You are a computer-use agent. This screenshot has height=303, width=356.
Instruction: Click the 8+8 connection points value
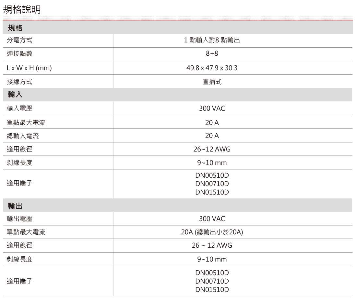click(x=212, y=54)
